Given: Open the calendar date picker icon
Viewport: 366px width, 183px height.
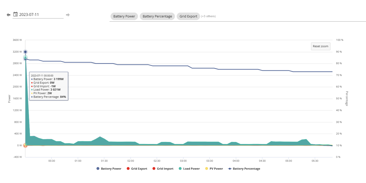Looking at the screenshot, I should [x=15, y=14].
